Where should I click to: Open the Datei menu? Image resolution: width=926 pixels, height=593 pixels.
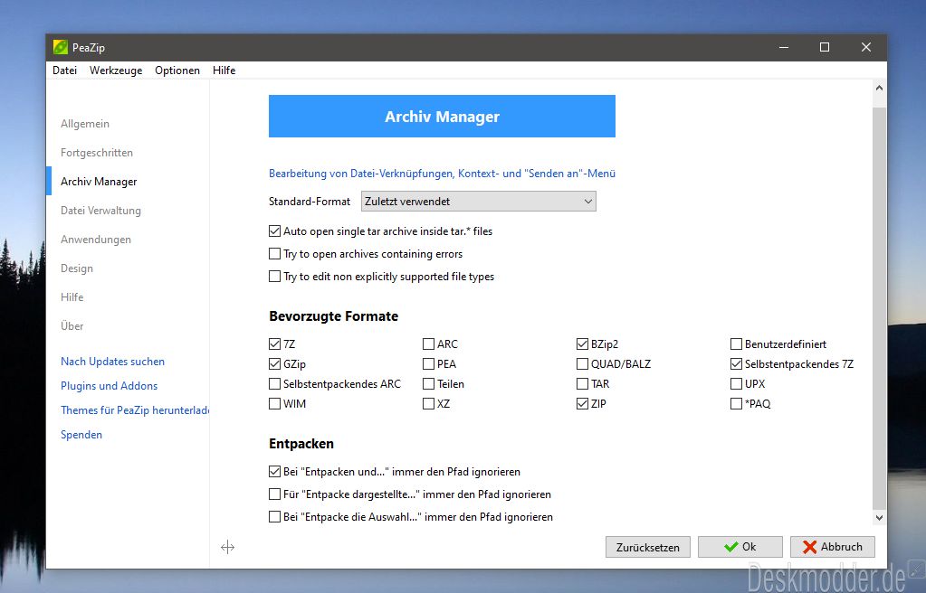64,71
